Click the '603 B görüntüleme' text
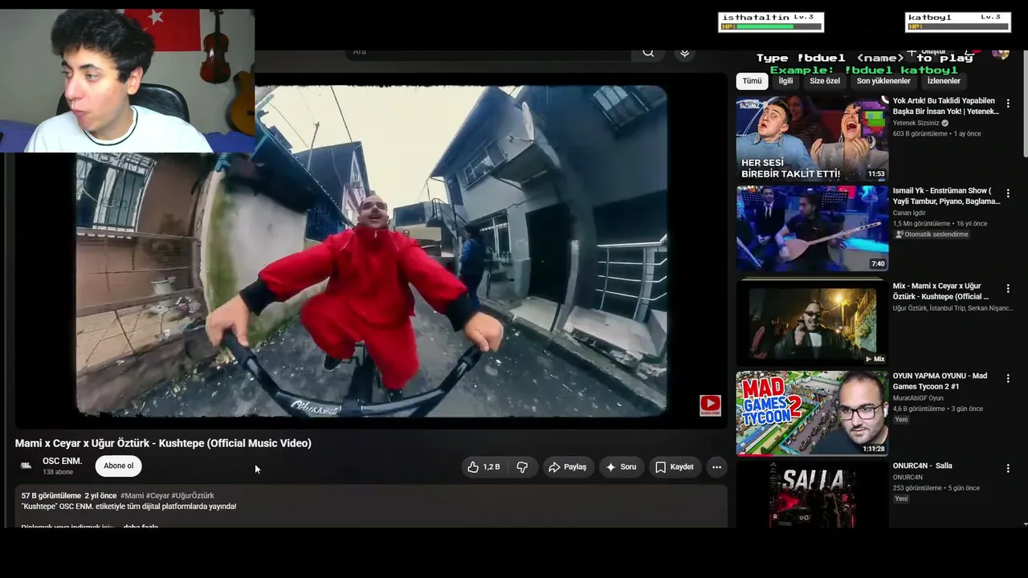The height and width of the screenshot is (578, 1028). [x=920, y=134]
